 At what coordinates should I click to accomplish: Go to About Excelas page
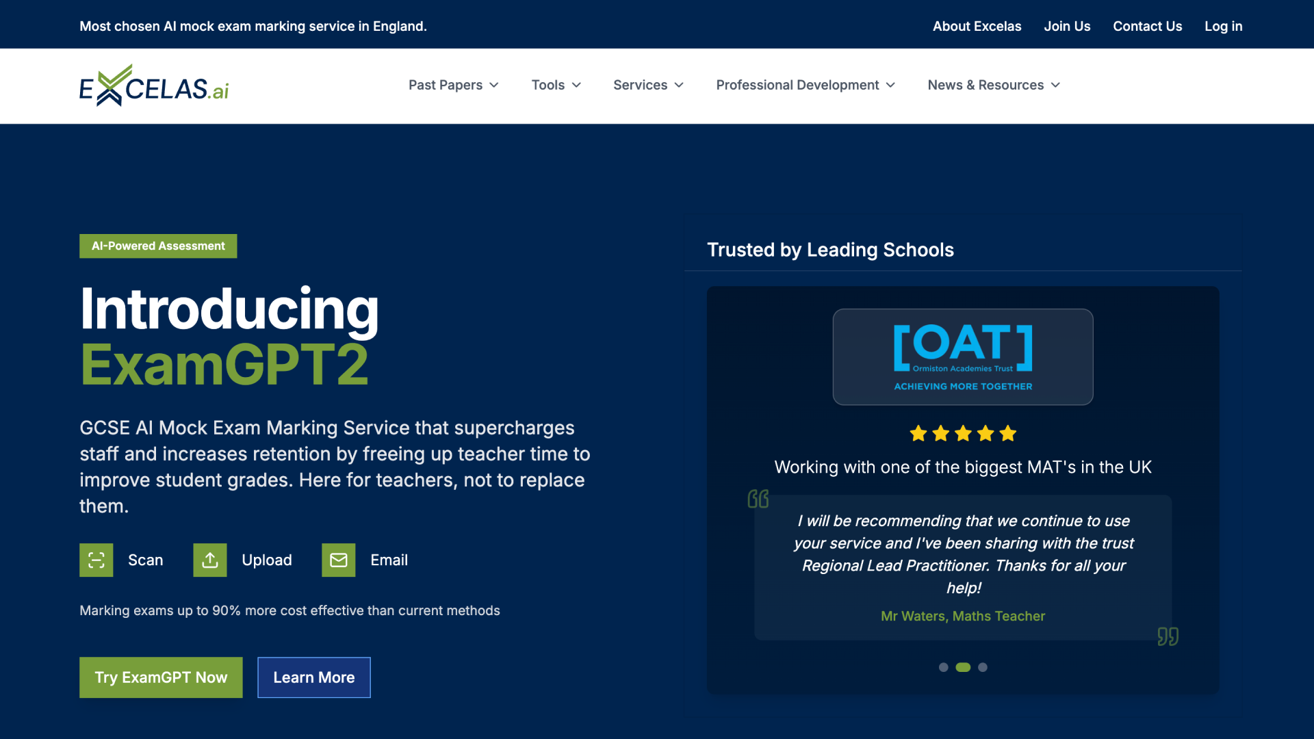[977, 26]
